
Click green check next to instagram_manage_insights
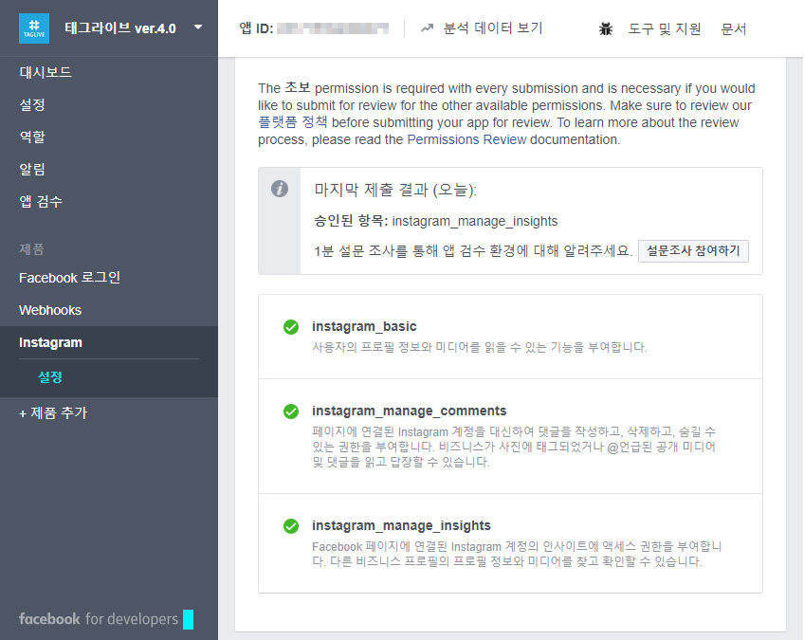point(291,526)
